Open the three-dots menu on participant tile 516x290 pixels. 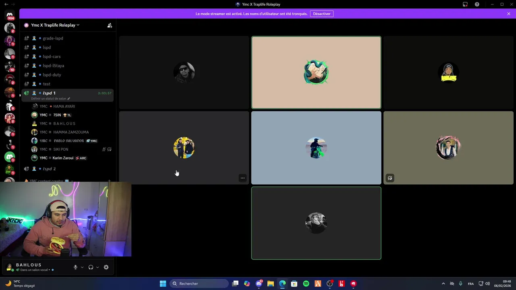click(x=242, y=178)
